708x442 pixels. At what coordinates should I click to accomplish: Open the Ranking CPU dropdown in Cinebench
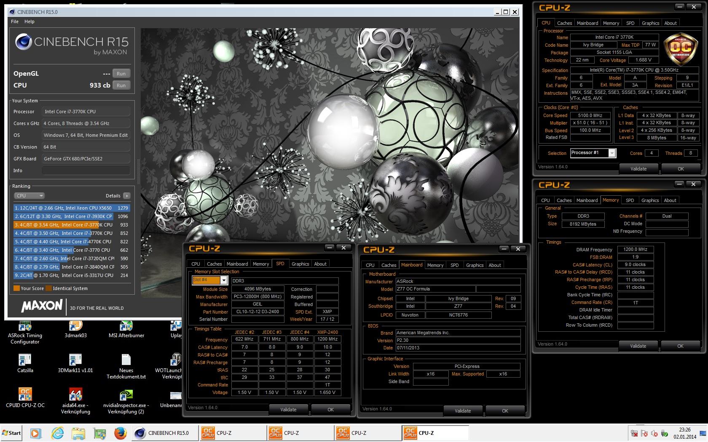pyautogui.click(x=29, y=196)
